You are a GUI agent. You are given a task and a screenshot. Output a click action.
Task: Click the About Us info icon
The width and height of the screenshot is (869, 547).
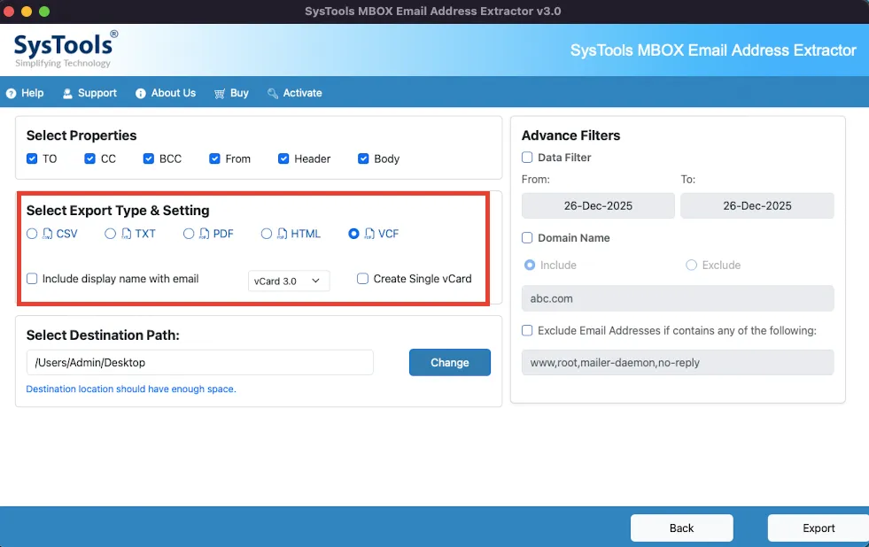click(x=141, y=94)
